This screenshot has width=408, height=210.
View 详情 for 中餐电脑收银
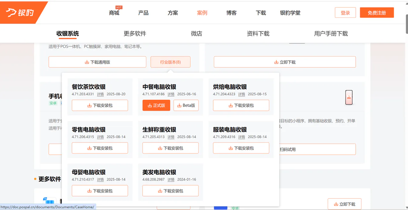[171, 94]
